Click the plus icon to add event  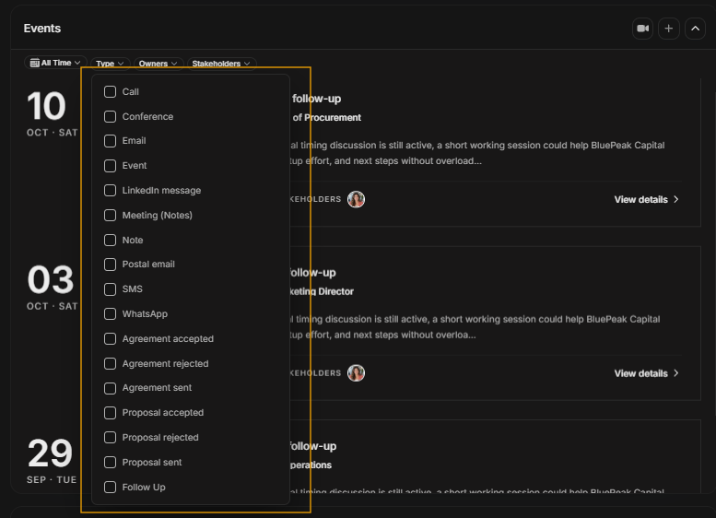pyautogui.click(x=668, y=29)
